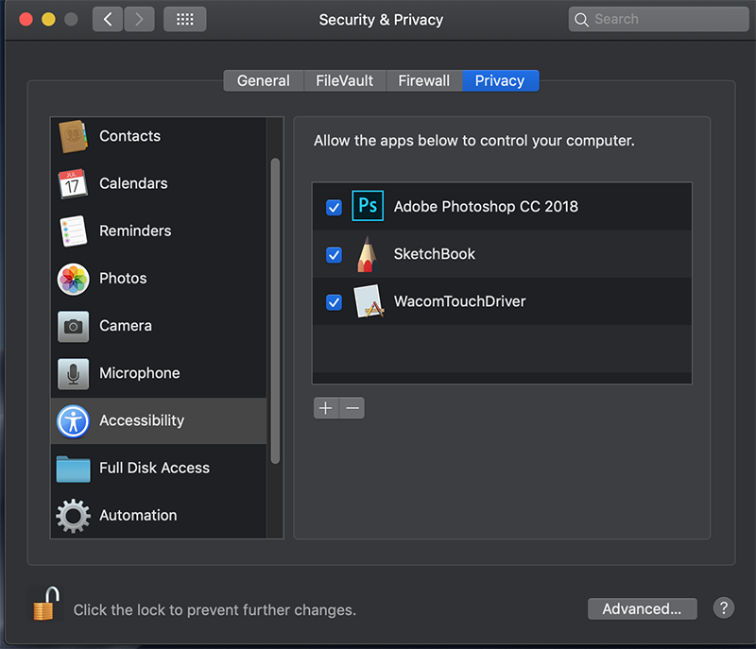756x649 pixels.
Task: Click in the Search field
Action: pyautogui.click(x=659, y=19)
